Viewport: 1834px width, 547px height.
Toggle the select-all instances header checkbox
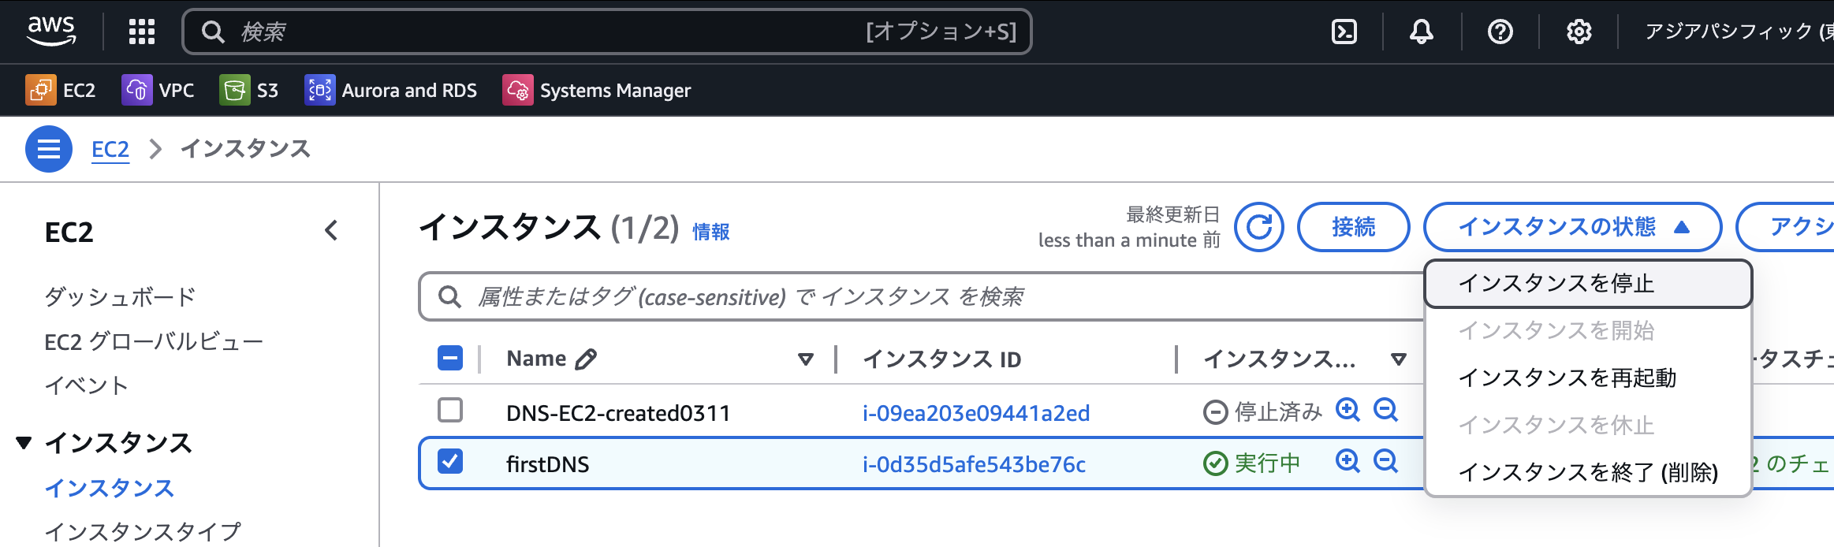(450, 359)
